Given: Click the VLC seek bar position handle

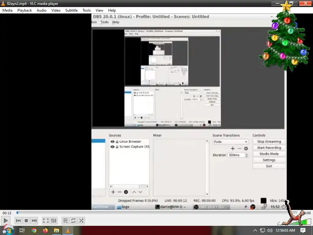Looking at the screenshot, I should click(x=17, y=213).
